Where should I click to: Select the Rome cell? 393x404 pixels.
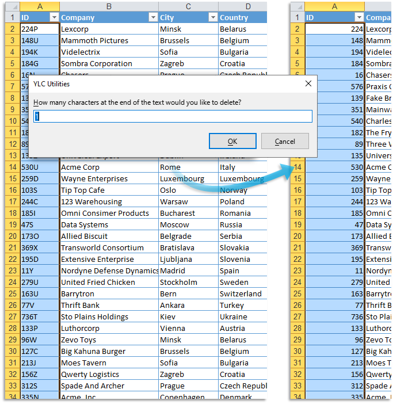pos(188,167)
